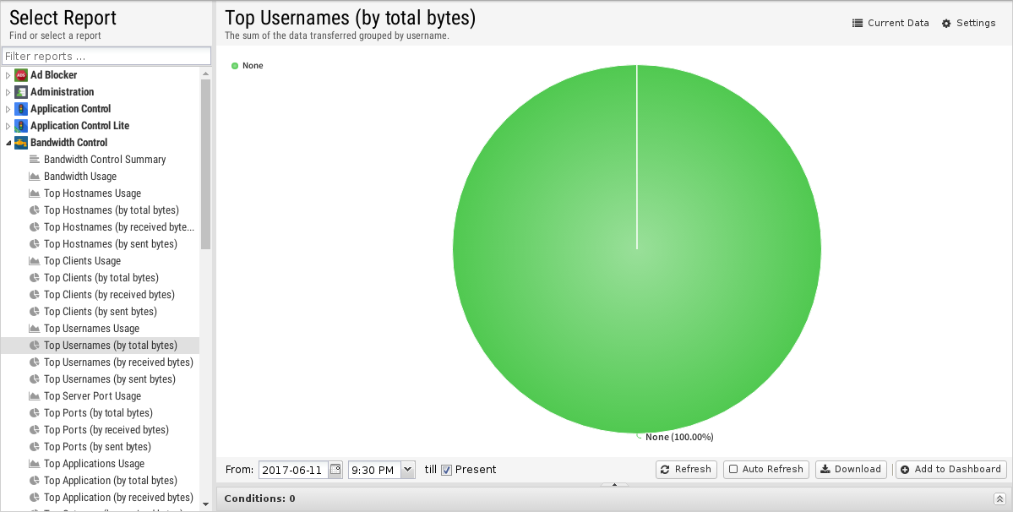Screen dimensions: 1013x512
Task: Uncheck the Present checkbox
Action: pos(447,470)
